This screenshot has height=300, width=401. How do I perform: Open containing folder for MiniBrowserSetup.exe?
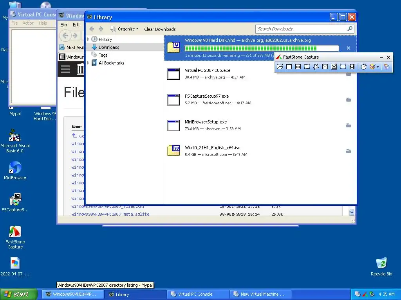[x=348, y=125]
